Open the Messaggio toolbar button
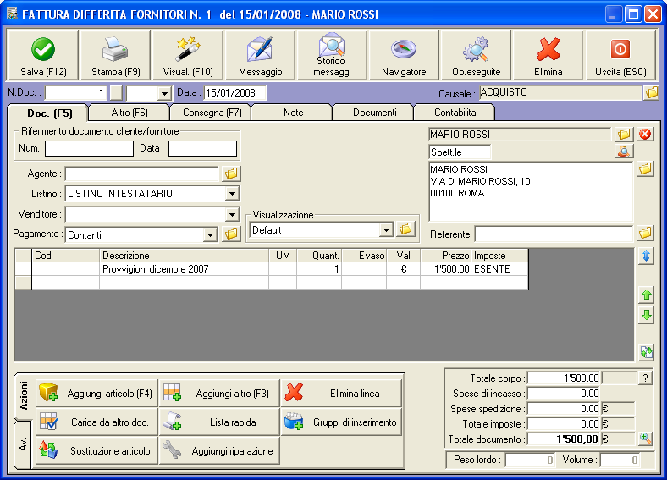The width and height of the screenshot is (667, 480). (x=260, y=55)
